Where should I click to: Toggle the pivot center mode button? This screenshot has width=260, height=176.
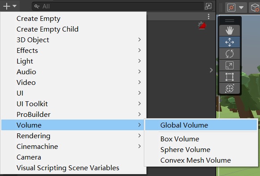(231, 8)
